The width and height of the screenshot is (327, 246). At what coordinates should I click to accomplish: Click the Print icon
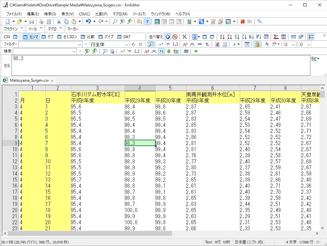[x=41, y=21]
